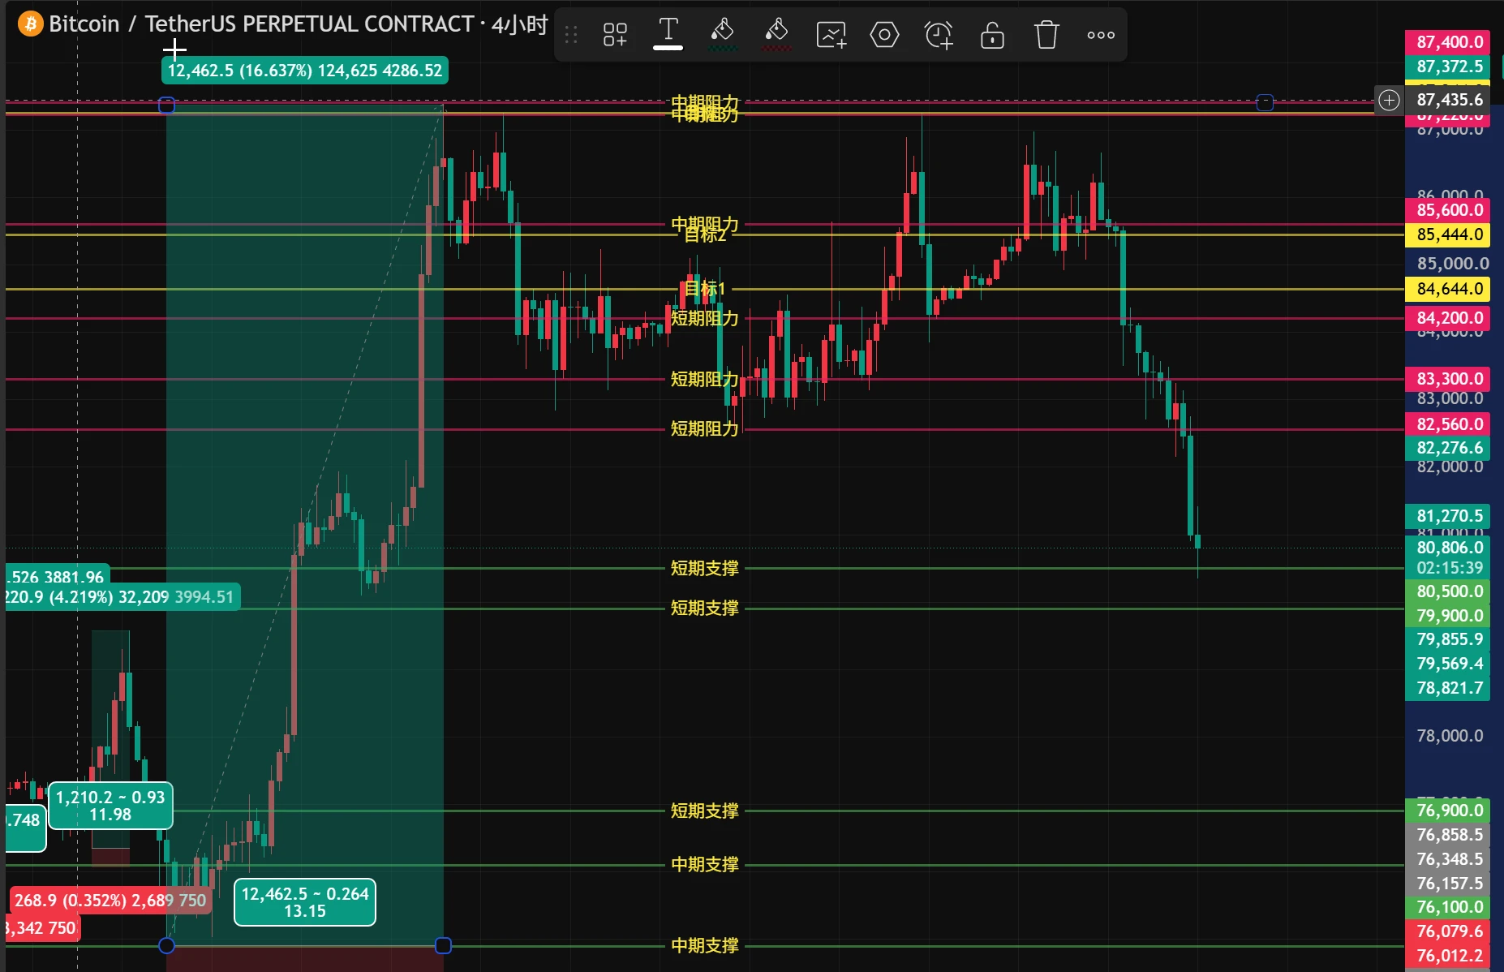This screenshot has width=1504, height=972.
Task: Lock the selected drawing with the padlock icon
Action: pos(992,35)
